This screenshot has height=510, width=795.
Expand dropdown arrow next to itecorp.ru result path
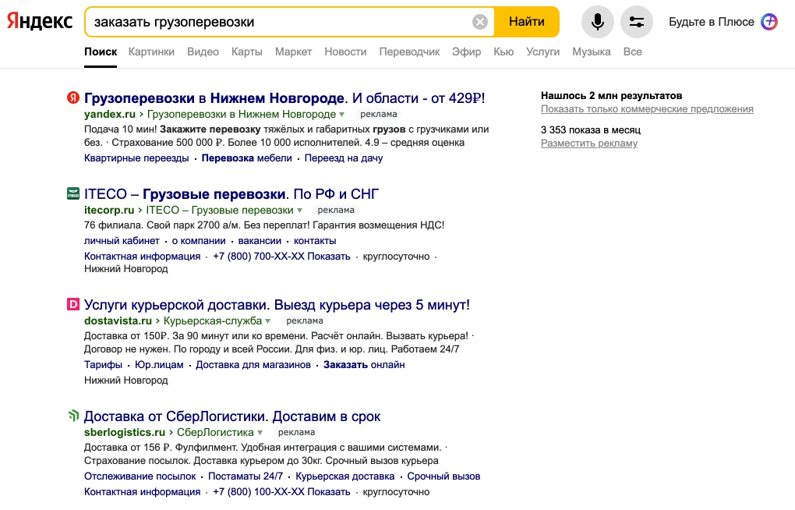(299, 211)
